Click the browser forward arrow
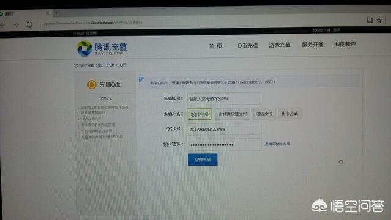 [x=16, y=24]
